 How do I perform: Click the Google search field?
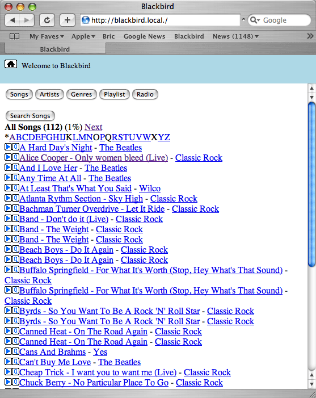[279, 20]
